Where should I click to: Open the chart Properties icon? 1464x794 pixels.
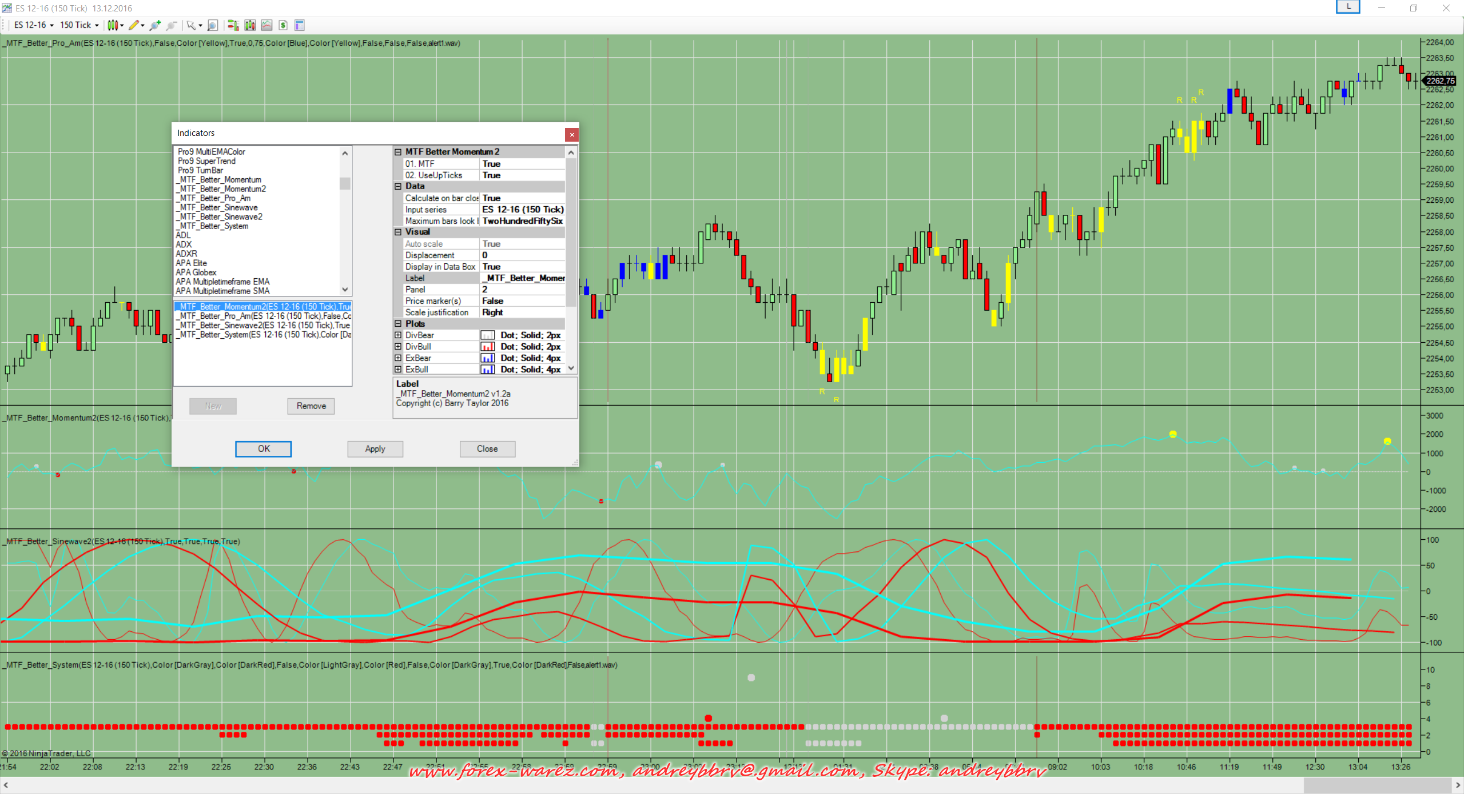click(x=299, y=25)
